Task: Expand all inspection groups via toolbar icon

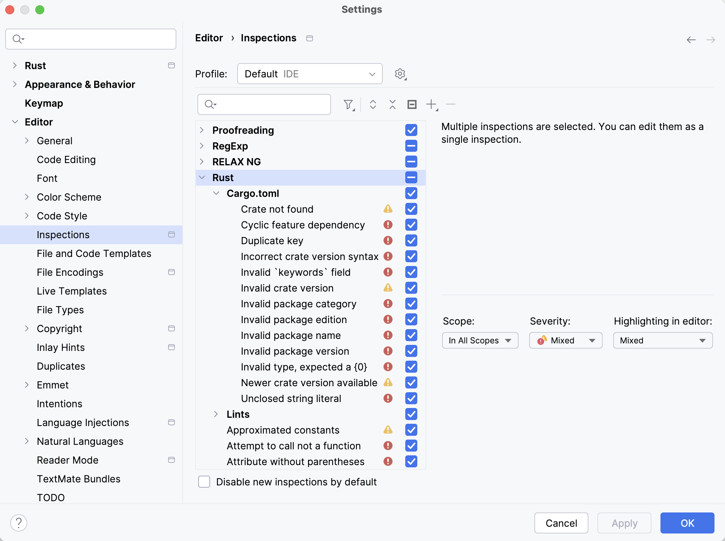Action: pos(373,104)
